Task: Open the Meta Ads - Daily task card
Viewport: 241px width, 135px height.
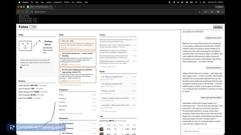Action: pyautogui.click(x=78, y=44)
